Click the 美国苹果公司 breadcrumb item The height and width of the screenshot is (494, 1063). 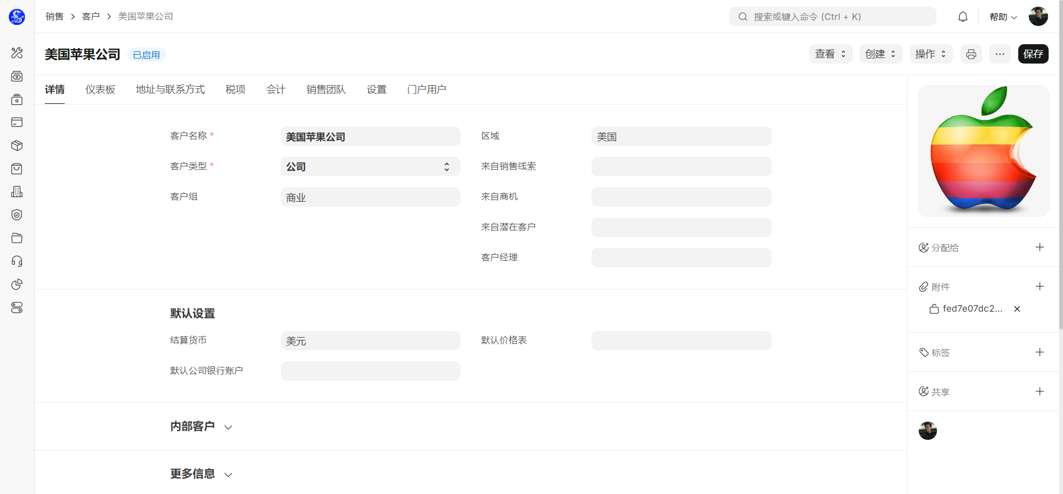tap(145, 17)
